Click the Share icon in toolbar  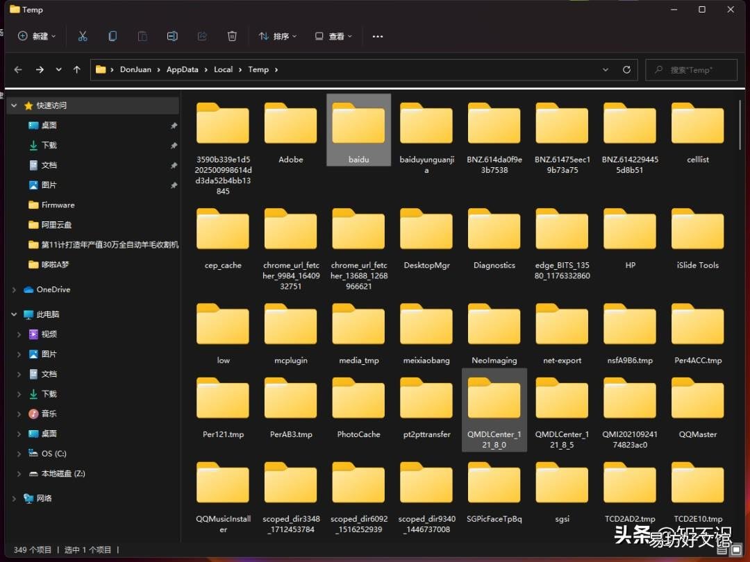202,36
